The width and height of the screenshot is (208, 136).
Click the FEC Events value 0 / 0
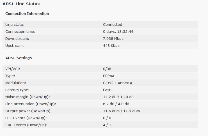(x=107, y=118)
